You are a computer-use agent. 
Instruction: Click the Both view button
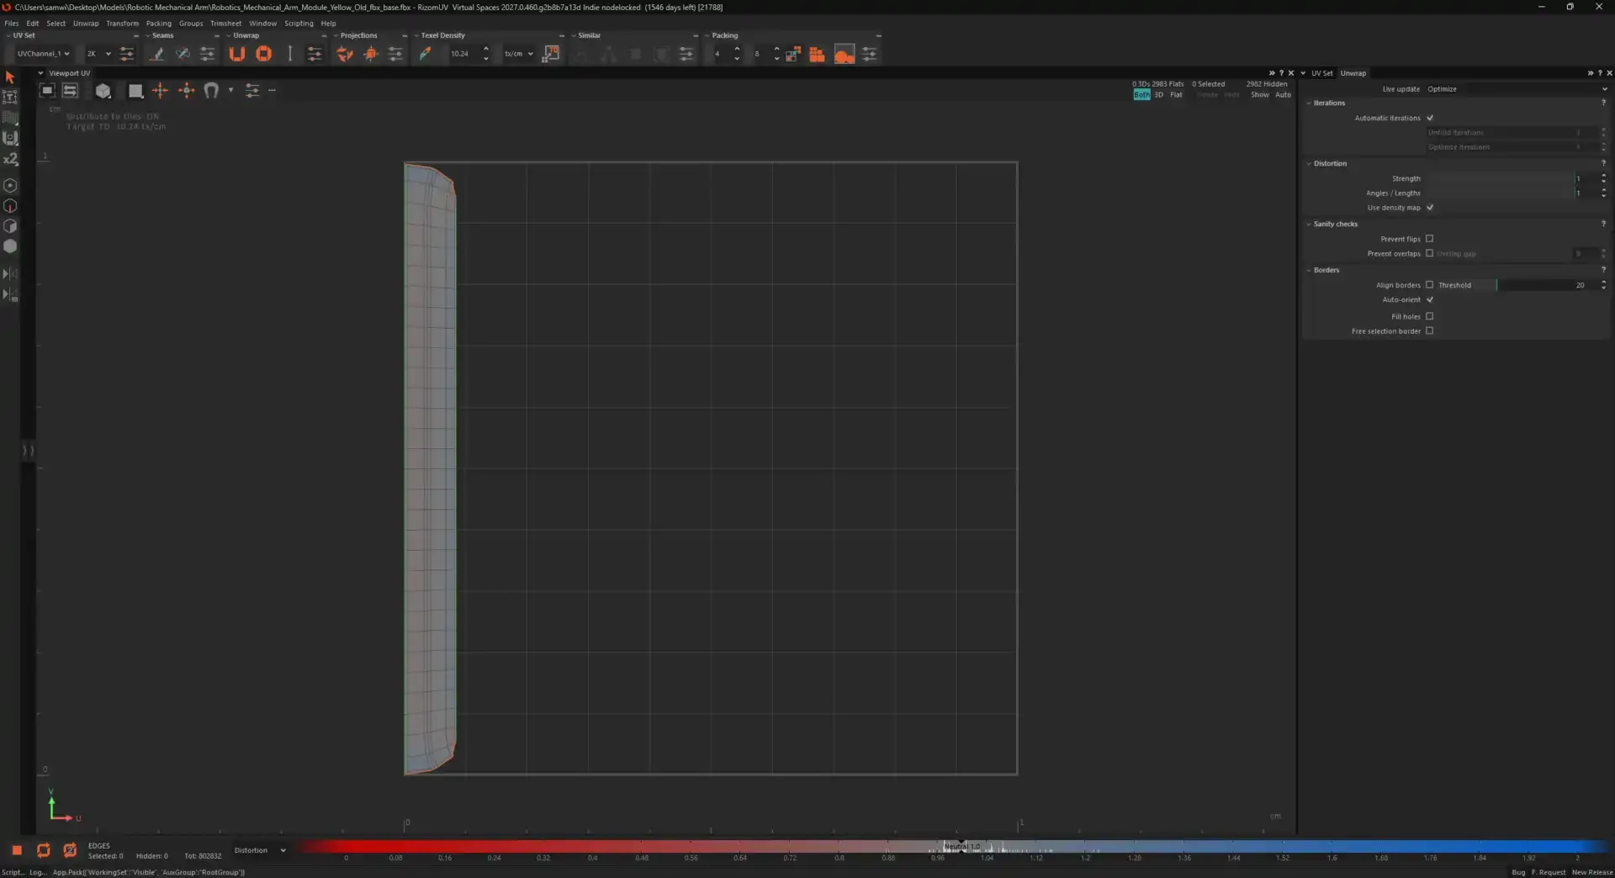tap(1141, 95)
